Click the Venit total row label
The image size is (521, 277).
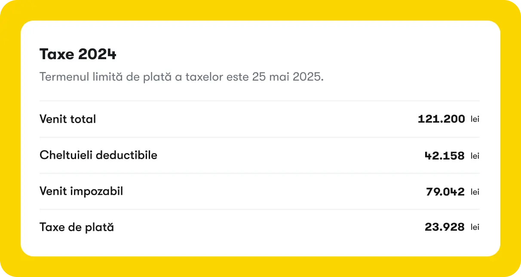[x=67, y=119]
